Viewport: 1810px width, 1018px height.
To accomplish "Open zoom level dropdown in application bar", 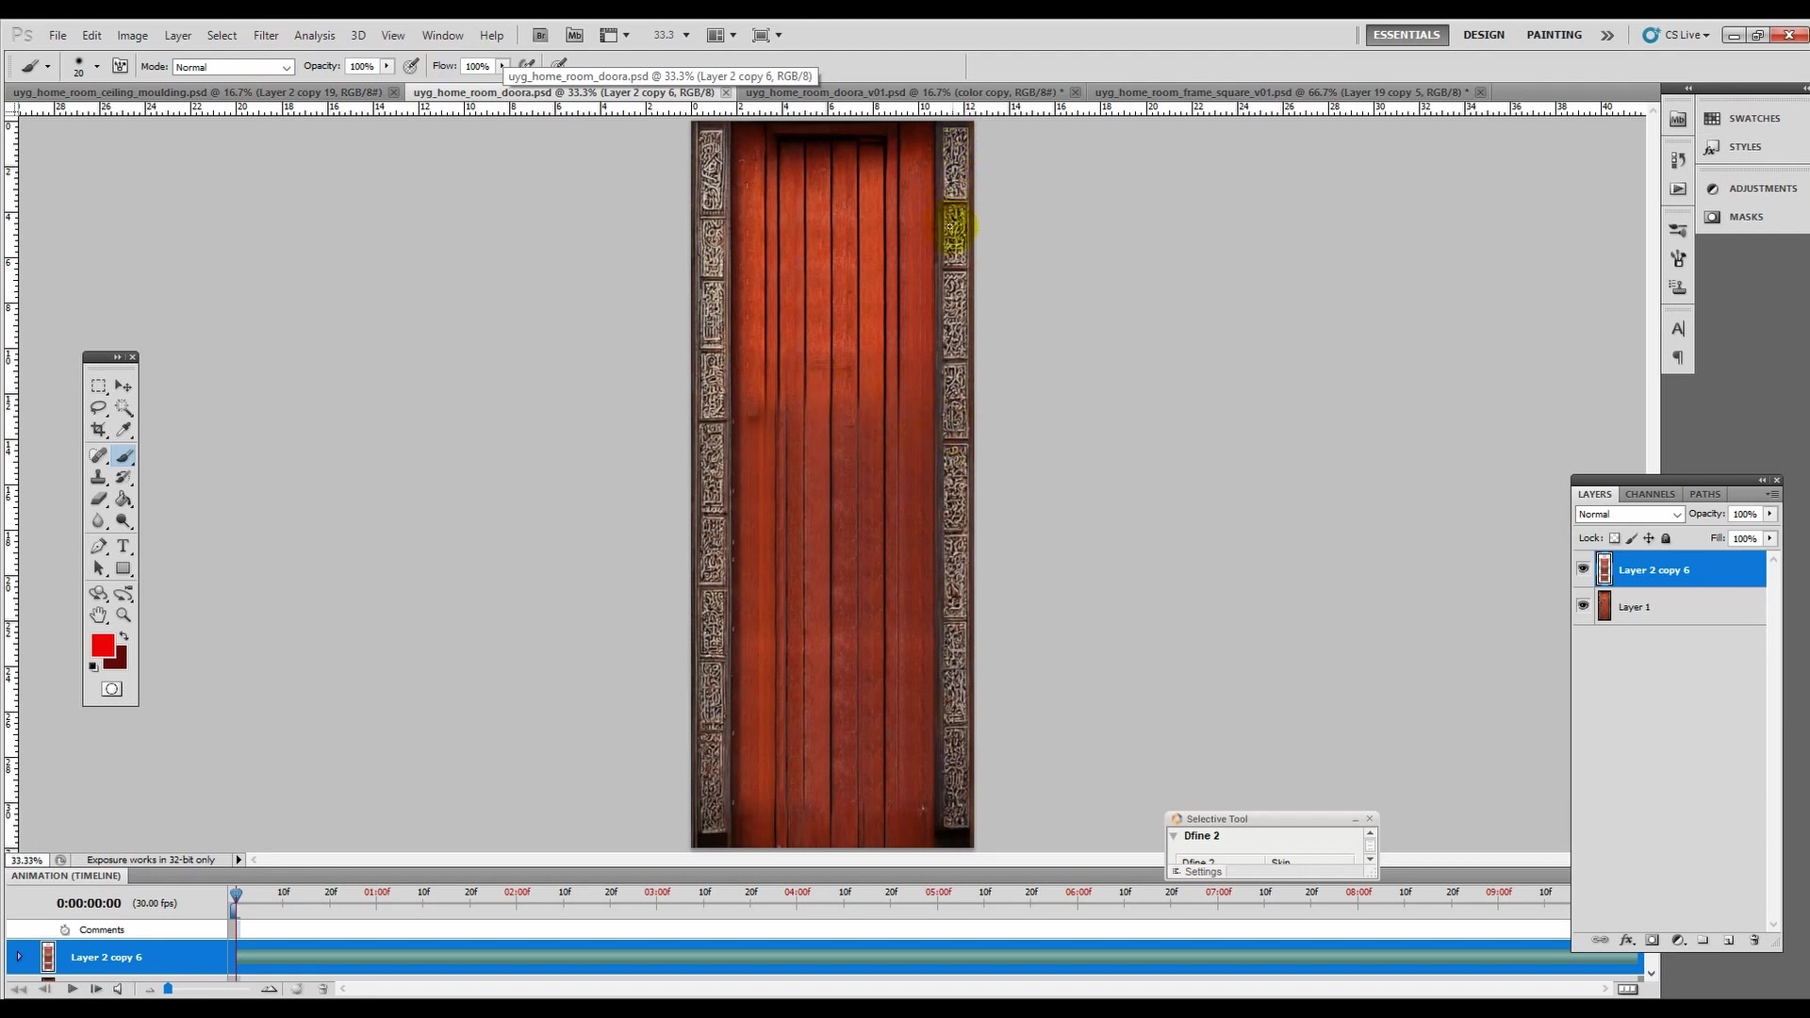I will pyautogui.click(x=685, y=35).
